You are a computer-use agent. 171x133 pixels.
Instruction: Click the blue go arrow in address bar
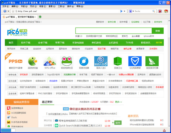121,11
